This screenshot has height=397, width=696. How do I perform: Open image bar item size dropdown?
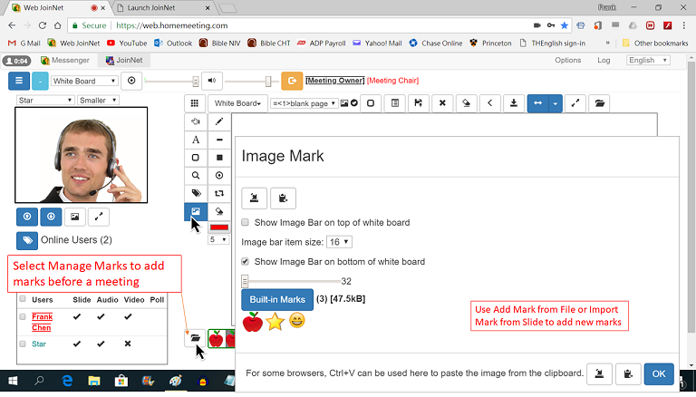(340, 242)
